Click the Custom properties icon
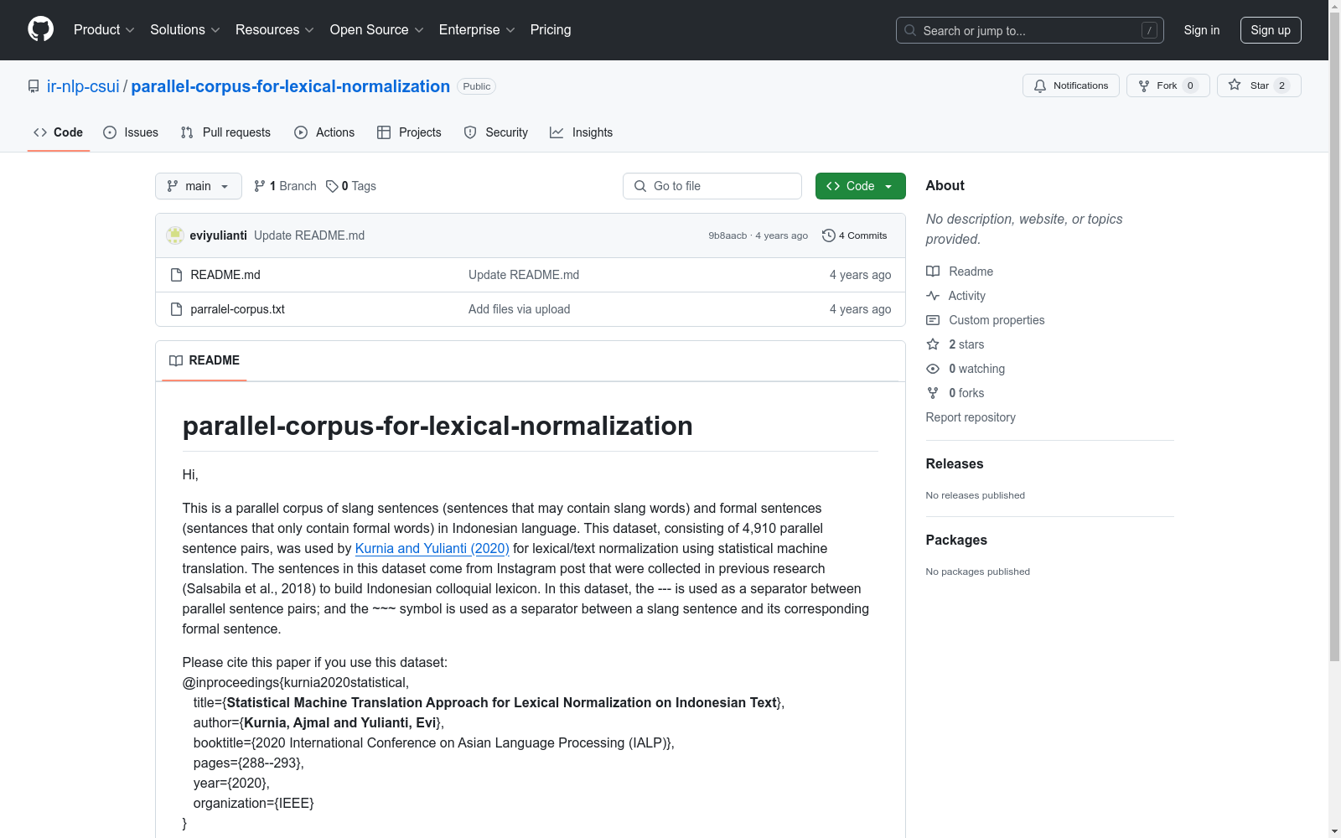Viewport: 1341px width, 838px height. [x=933, y=320]
